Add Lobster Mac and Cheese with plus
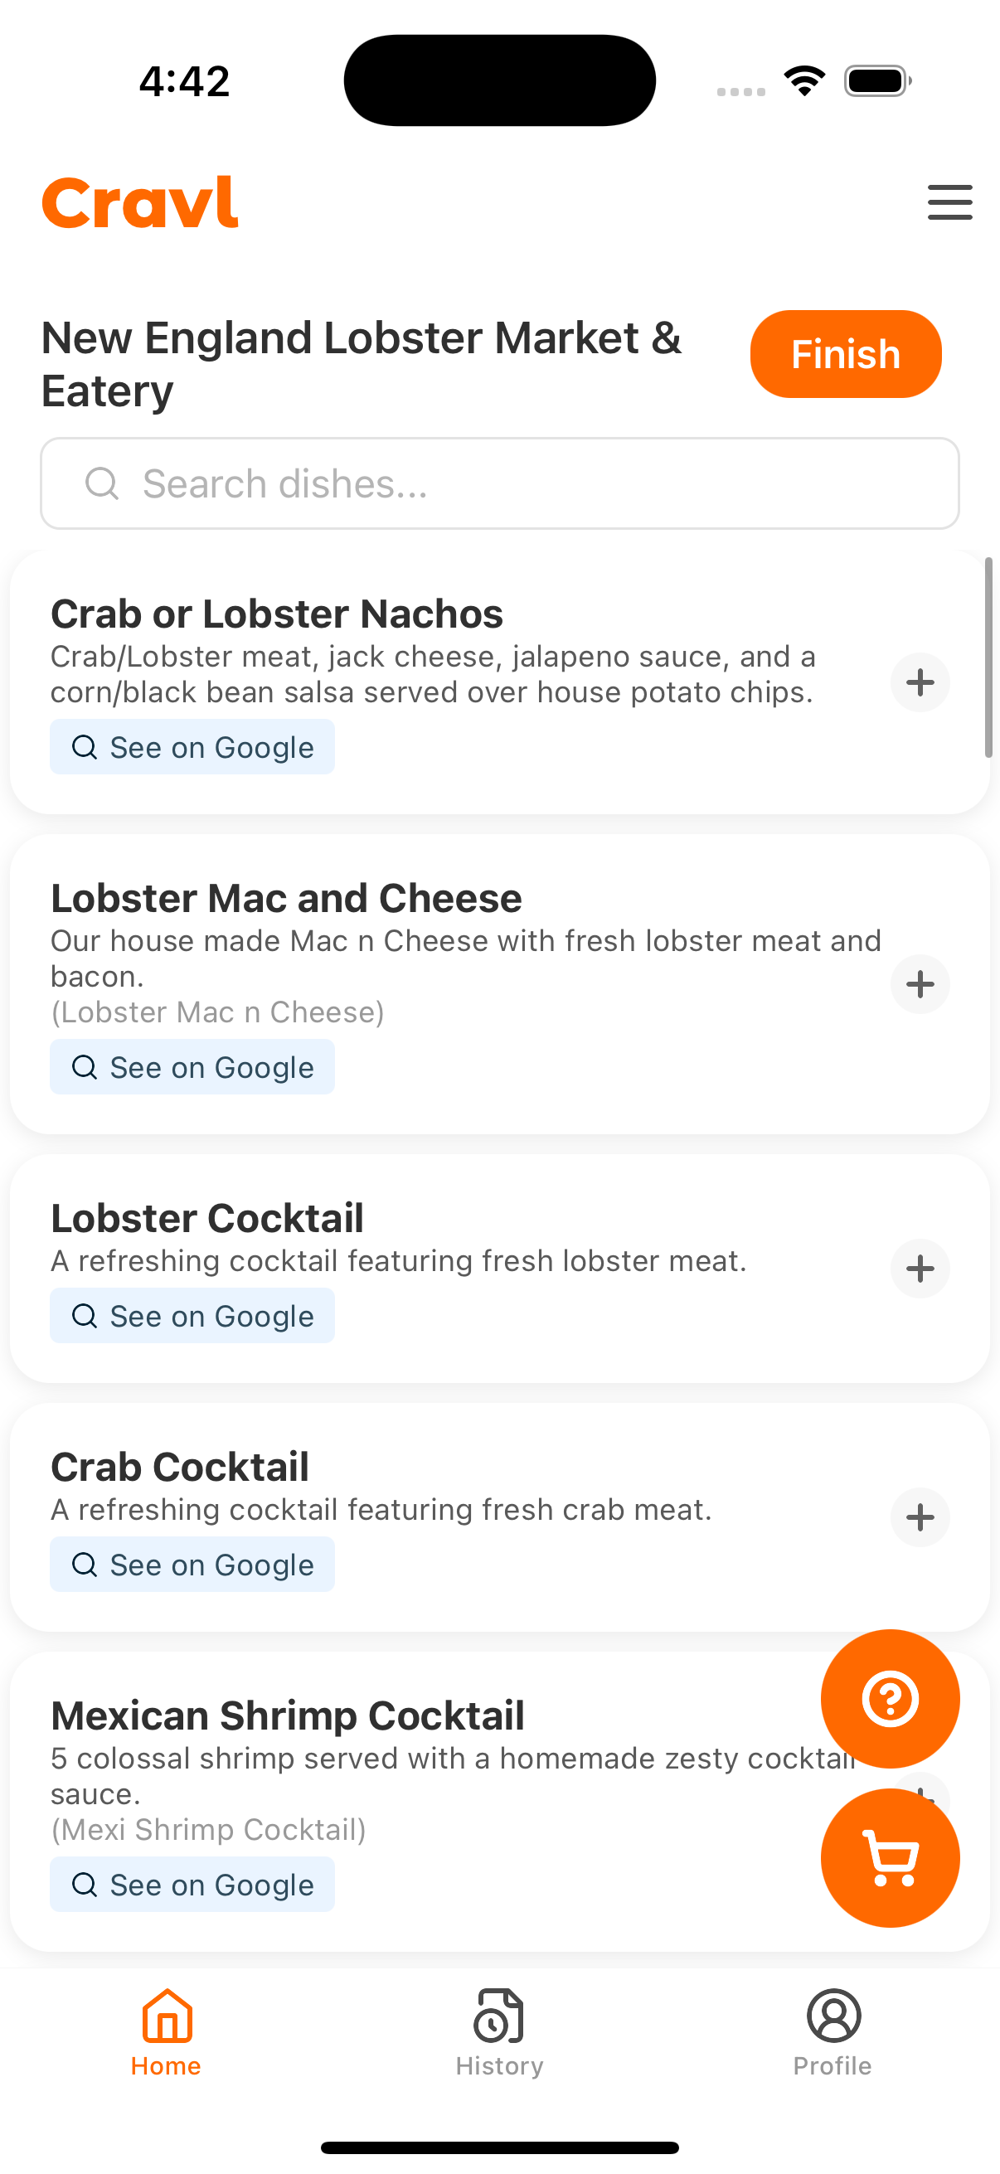This screenshot has height=2174, width=1000. (x=920, y=984)
